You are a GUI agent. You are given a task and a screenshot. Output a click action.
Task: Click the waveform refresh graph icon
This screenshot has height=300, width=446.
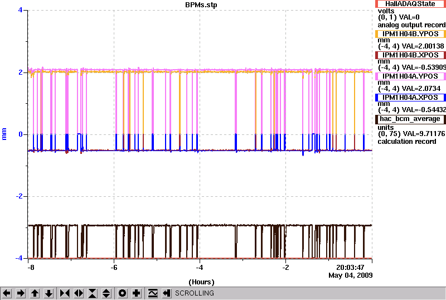(153, 293)
